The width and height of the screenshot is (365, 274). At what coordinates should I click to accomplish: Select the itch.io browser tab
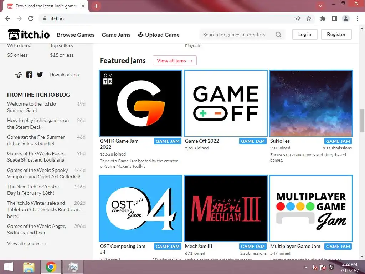tap(46, 6)
